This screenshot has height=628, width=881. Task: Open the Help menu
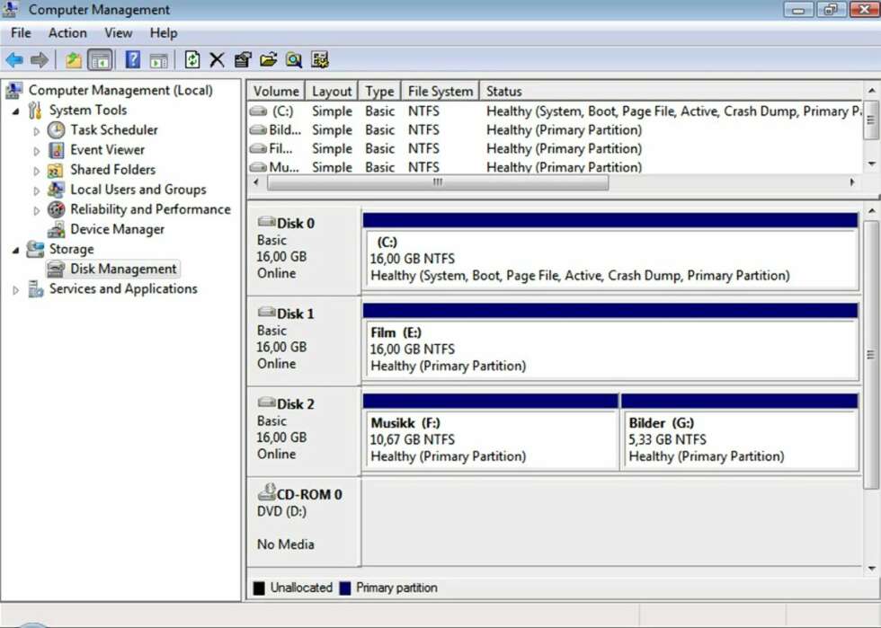tap(164, 33)
